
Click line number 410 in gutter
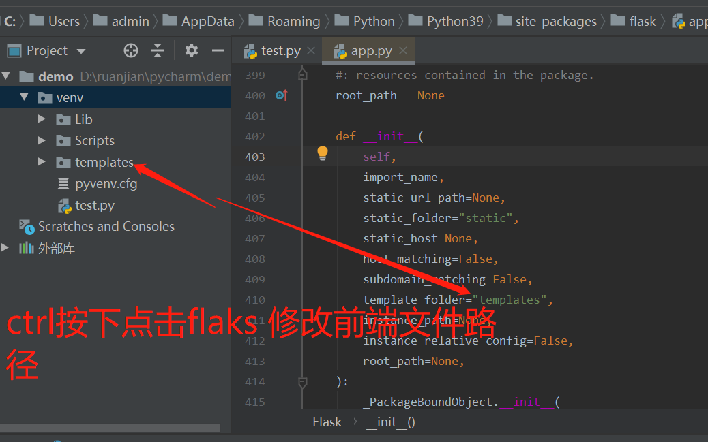click(254, 300)
